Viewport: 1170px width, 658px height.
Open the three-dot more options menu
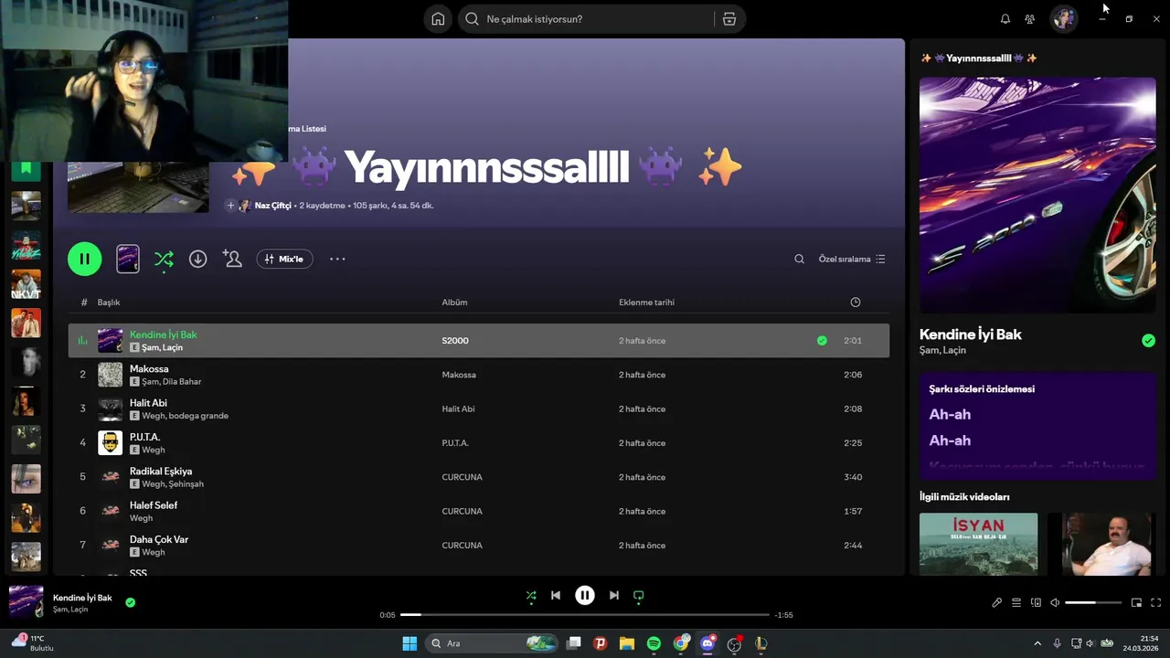337,259
